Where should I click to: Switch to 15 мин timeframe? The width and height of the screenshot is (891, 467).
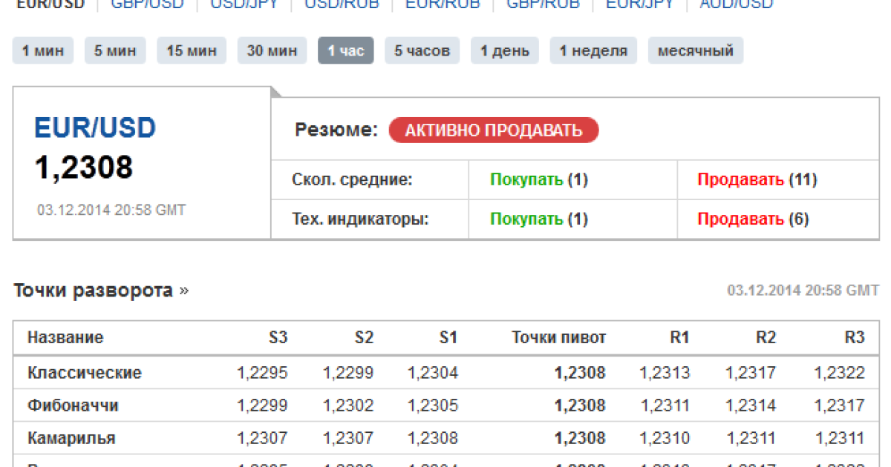click(192, 50)
